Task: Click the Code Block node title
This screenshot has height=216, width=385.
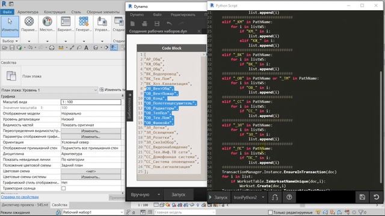Action: click(171, 48)
